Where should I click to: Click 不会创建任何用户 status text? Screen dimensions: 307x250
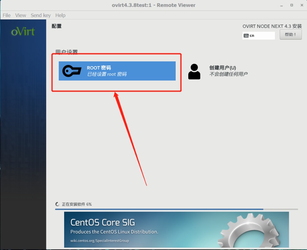[x=229, y=74]
